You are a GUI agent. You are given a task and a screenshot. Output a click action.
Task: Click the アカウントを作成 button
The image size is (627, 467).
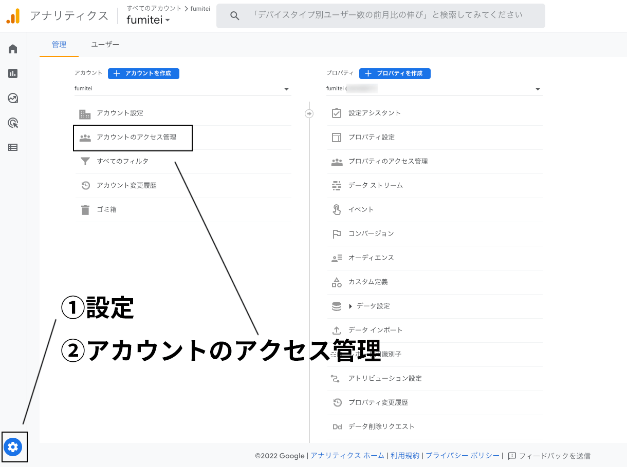[x=143, y=73]
